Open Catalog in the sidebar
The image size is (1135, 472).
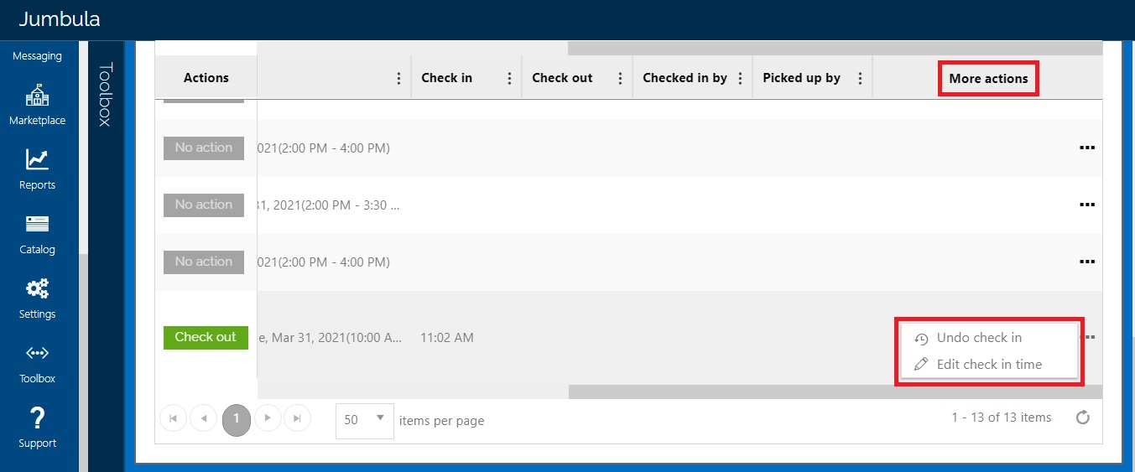point(37,234)
